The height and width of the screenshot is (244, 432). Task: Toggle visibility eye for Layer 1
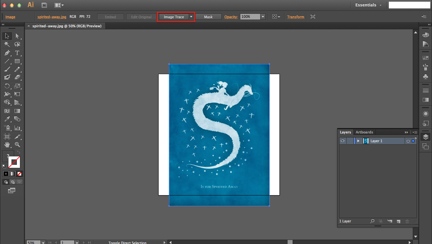343,141
